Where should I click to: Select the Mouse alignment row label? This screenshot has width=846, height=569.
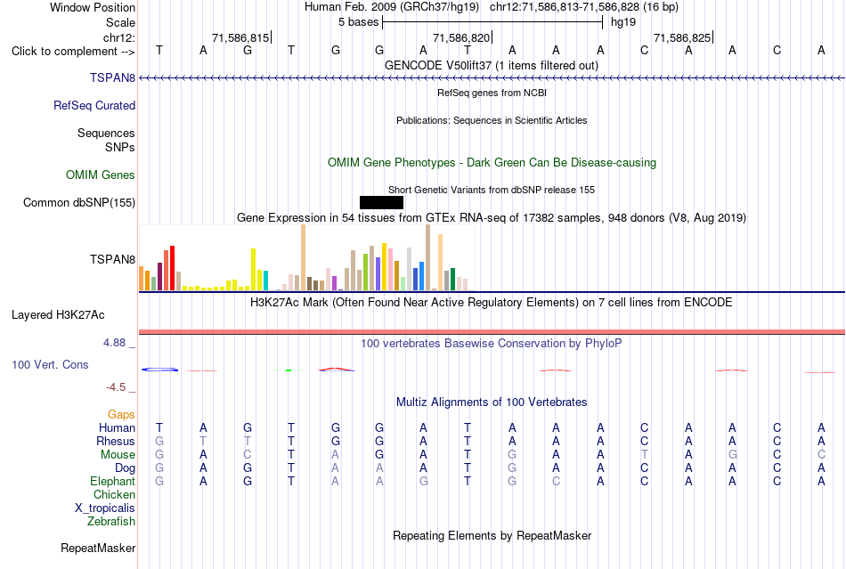(x=118, y=455)
